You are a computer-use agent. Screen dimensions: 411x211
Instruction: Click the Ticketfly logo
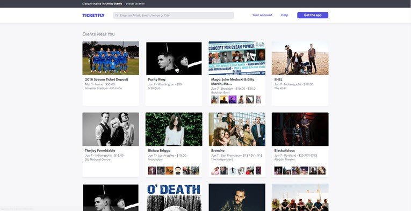pos(93,16)
